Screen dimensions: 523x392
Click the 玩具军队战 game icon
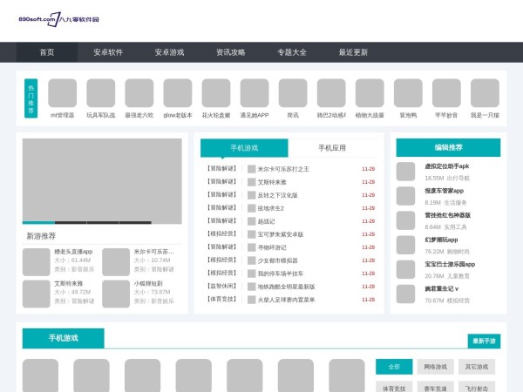(x=100, y=93)
